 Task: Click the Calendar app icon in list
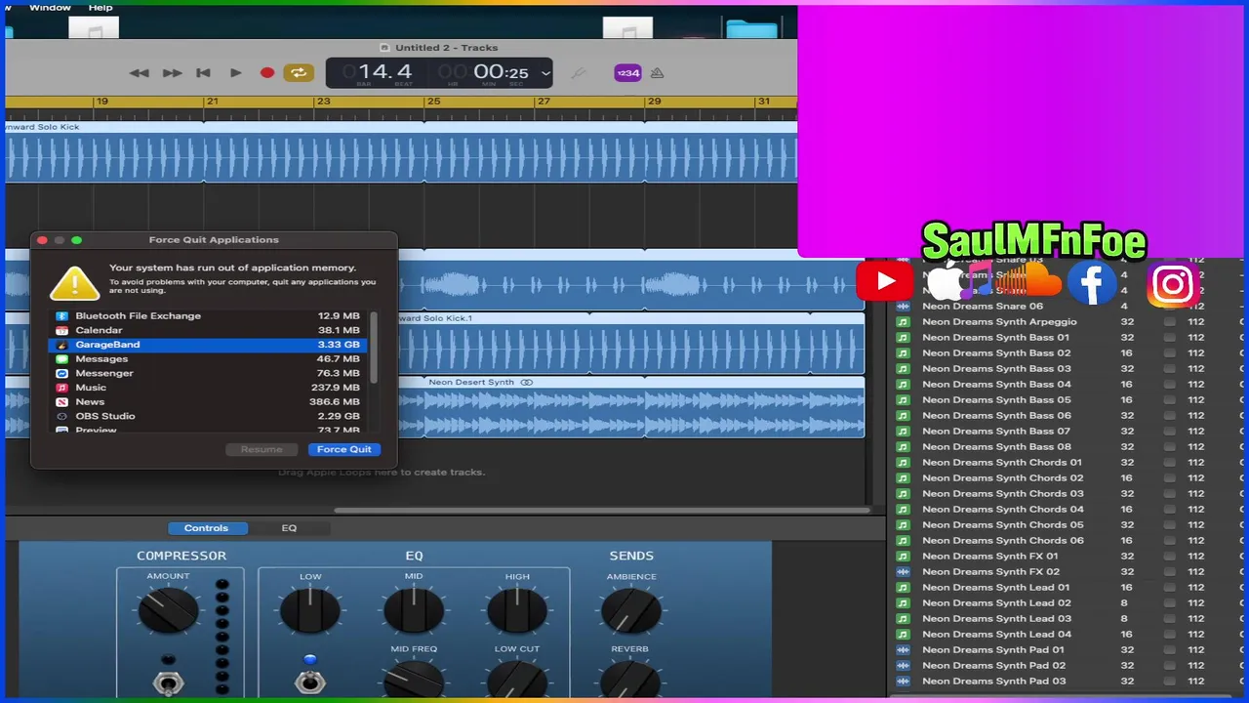tap(61, 330)
